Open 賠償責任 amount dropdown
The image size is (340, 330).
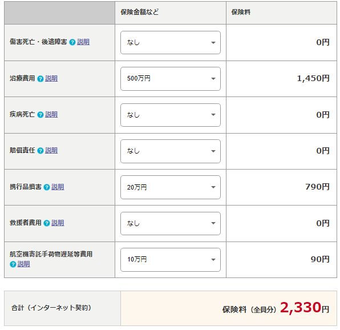(171, 151)
